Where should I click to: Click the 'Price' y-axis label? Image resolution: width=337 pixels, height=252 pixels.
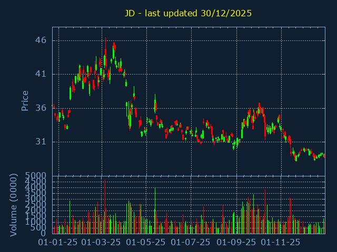[x=25, y=100]
